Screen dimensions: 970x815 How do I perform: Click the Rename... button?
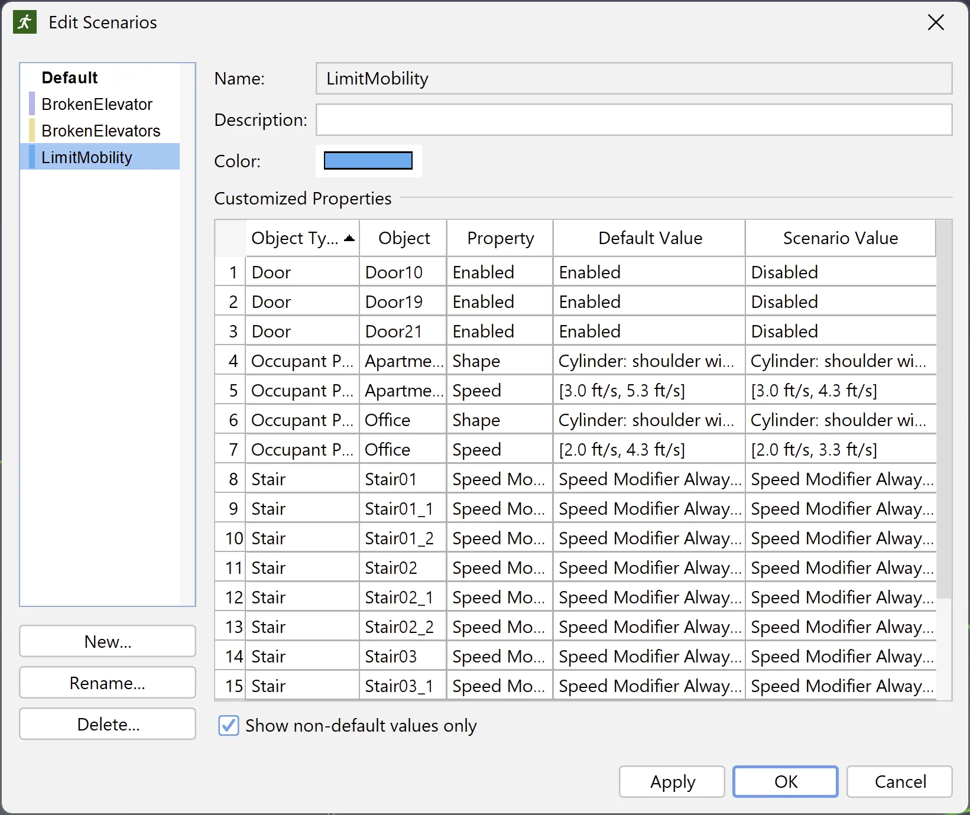coord(108,683)
